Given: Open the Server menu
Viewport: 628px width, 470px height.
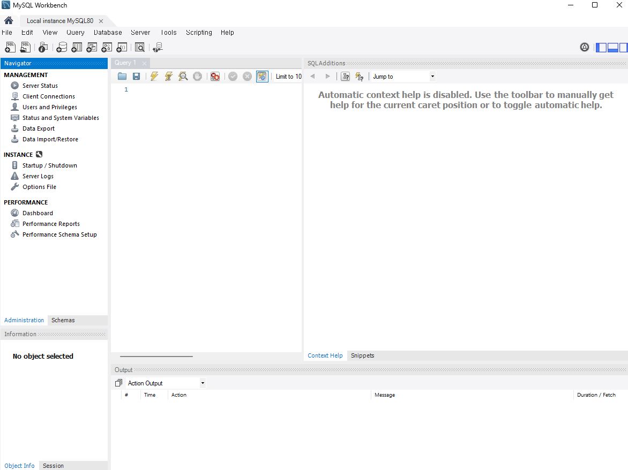Looking at the screenshot, I should click(x=140, y=33).
